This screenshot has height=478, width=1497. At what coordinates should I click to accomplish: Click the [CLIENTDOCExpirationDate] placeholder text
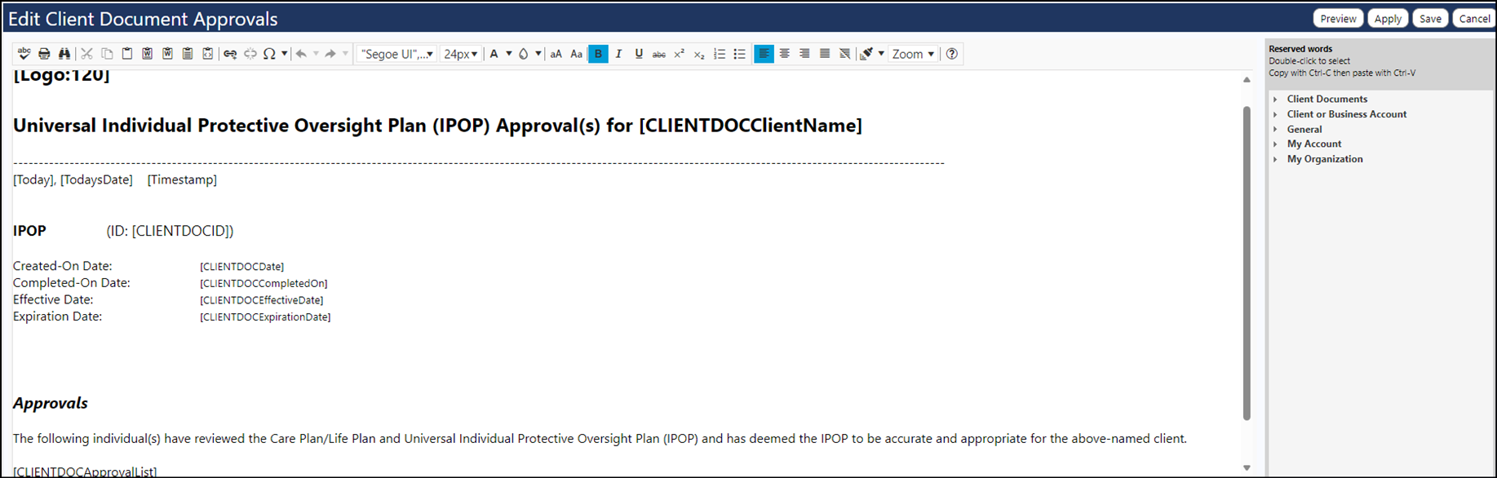tap(265, 317)
